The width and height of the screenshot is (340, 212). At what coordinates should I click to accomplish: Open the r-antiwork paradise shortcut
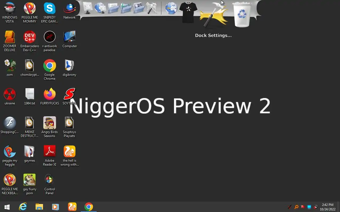click(49, 41)
